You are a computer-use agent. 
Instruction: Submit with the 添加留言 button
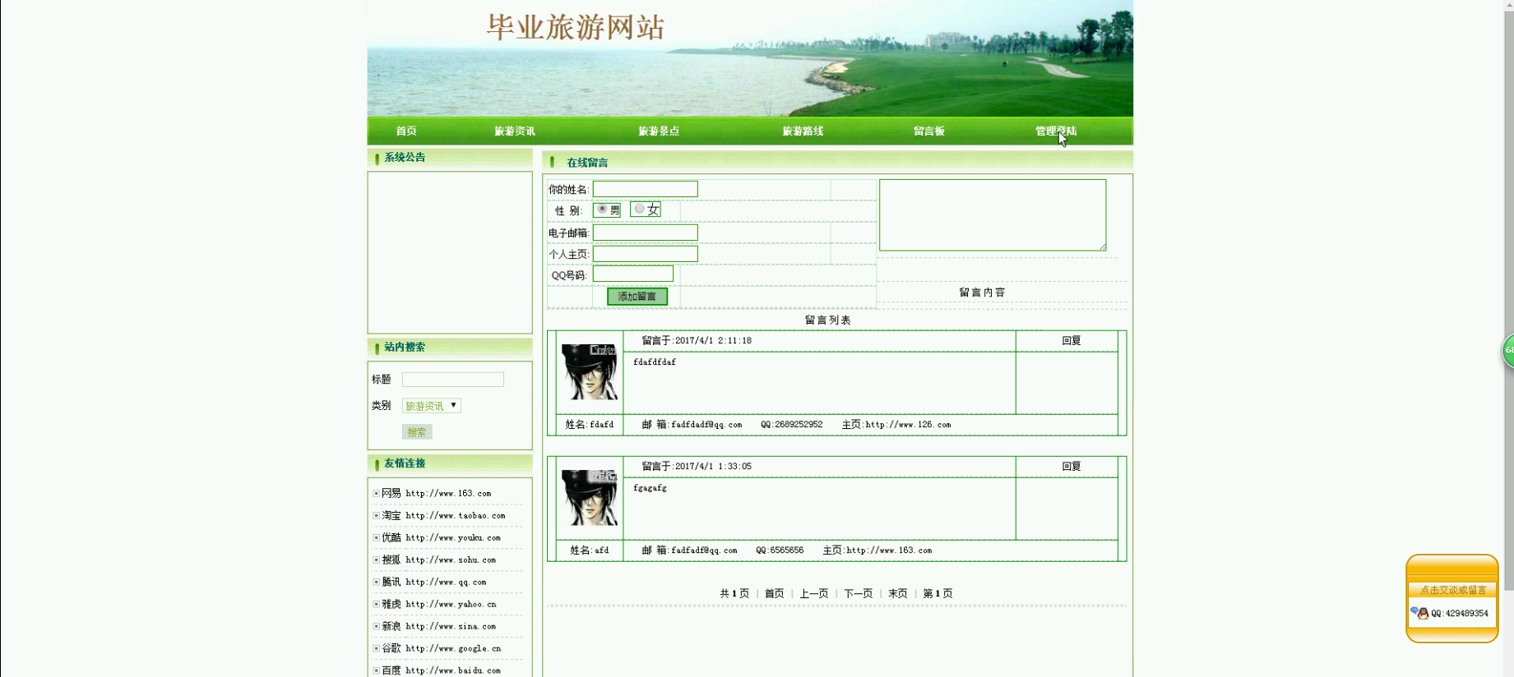[637, 297]
